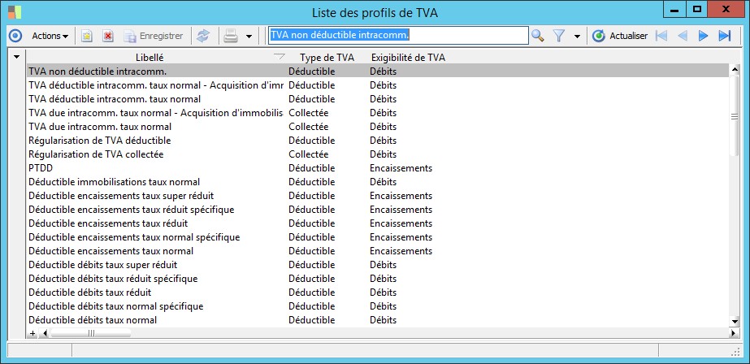This screenshot has height=364, width=750.
Task: Open the grid selector dropdown arrow at left
Action: [17, 57]
